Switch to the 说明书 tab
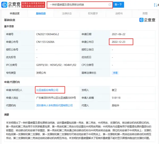Screen dimensions: 159x144 119,14
